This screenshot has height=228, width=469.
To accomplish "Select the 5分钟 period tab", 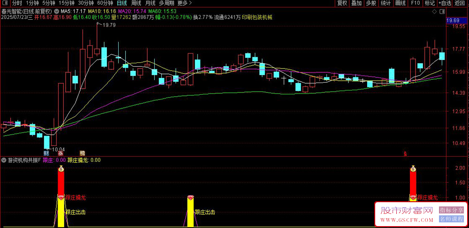I will pos(48,3).
